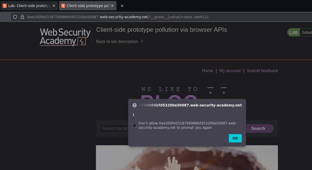Select the active Client-side prototype pollution tab
This screenshot has height=170, width=312.
(x=88, y=6)
